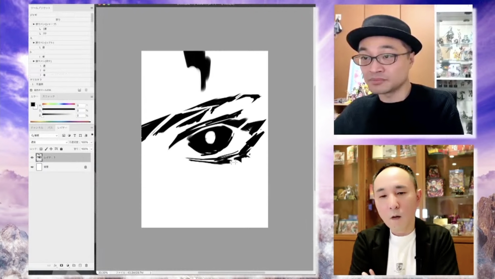Delete tool preset trash icon
The image size is (495, 279).
[86, 90]
